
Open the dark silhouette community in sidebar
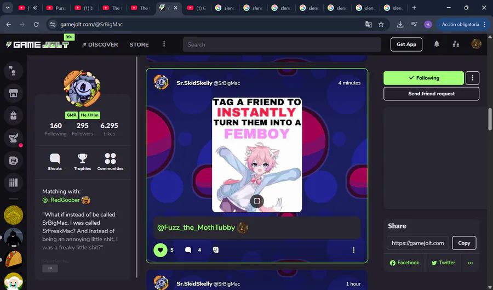click(13, 238)
